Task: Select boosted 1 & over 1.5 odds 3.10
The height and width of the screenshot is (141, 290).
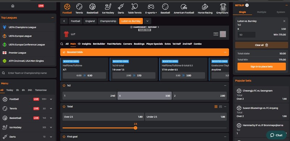Action: (134, 75)
